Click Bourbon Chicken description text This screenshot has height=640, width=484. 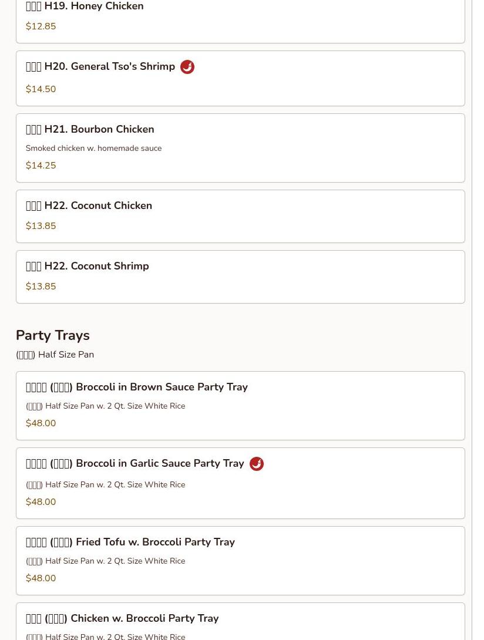(x=93, y=149)
